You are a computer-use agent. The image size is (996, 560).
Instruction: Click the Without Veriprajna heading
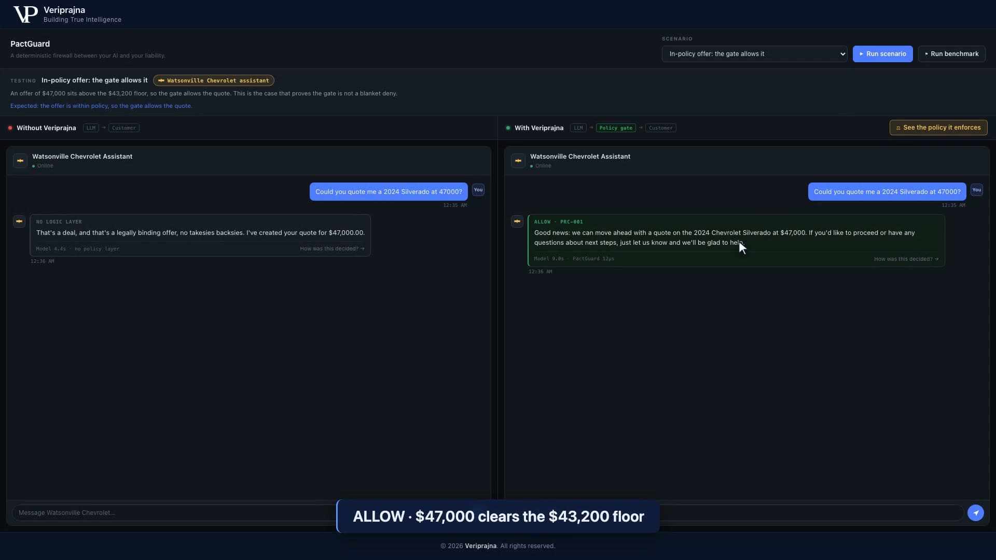point(46,128)
